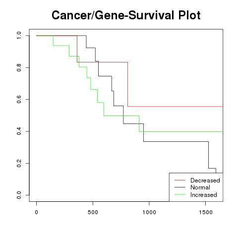
Task: Click the 0.0 y-axis tick label
Action: coord(19,195)
